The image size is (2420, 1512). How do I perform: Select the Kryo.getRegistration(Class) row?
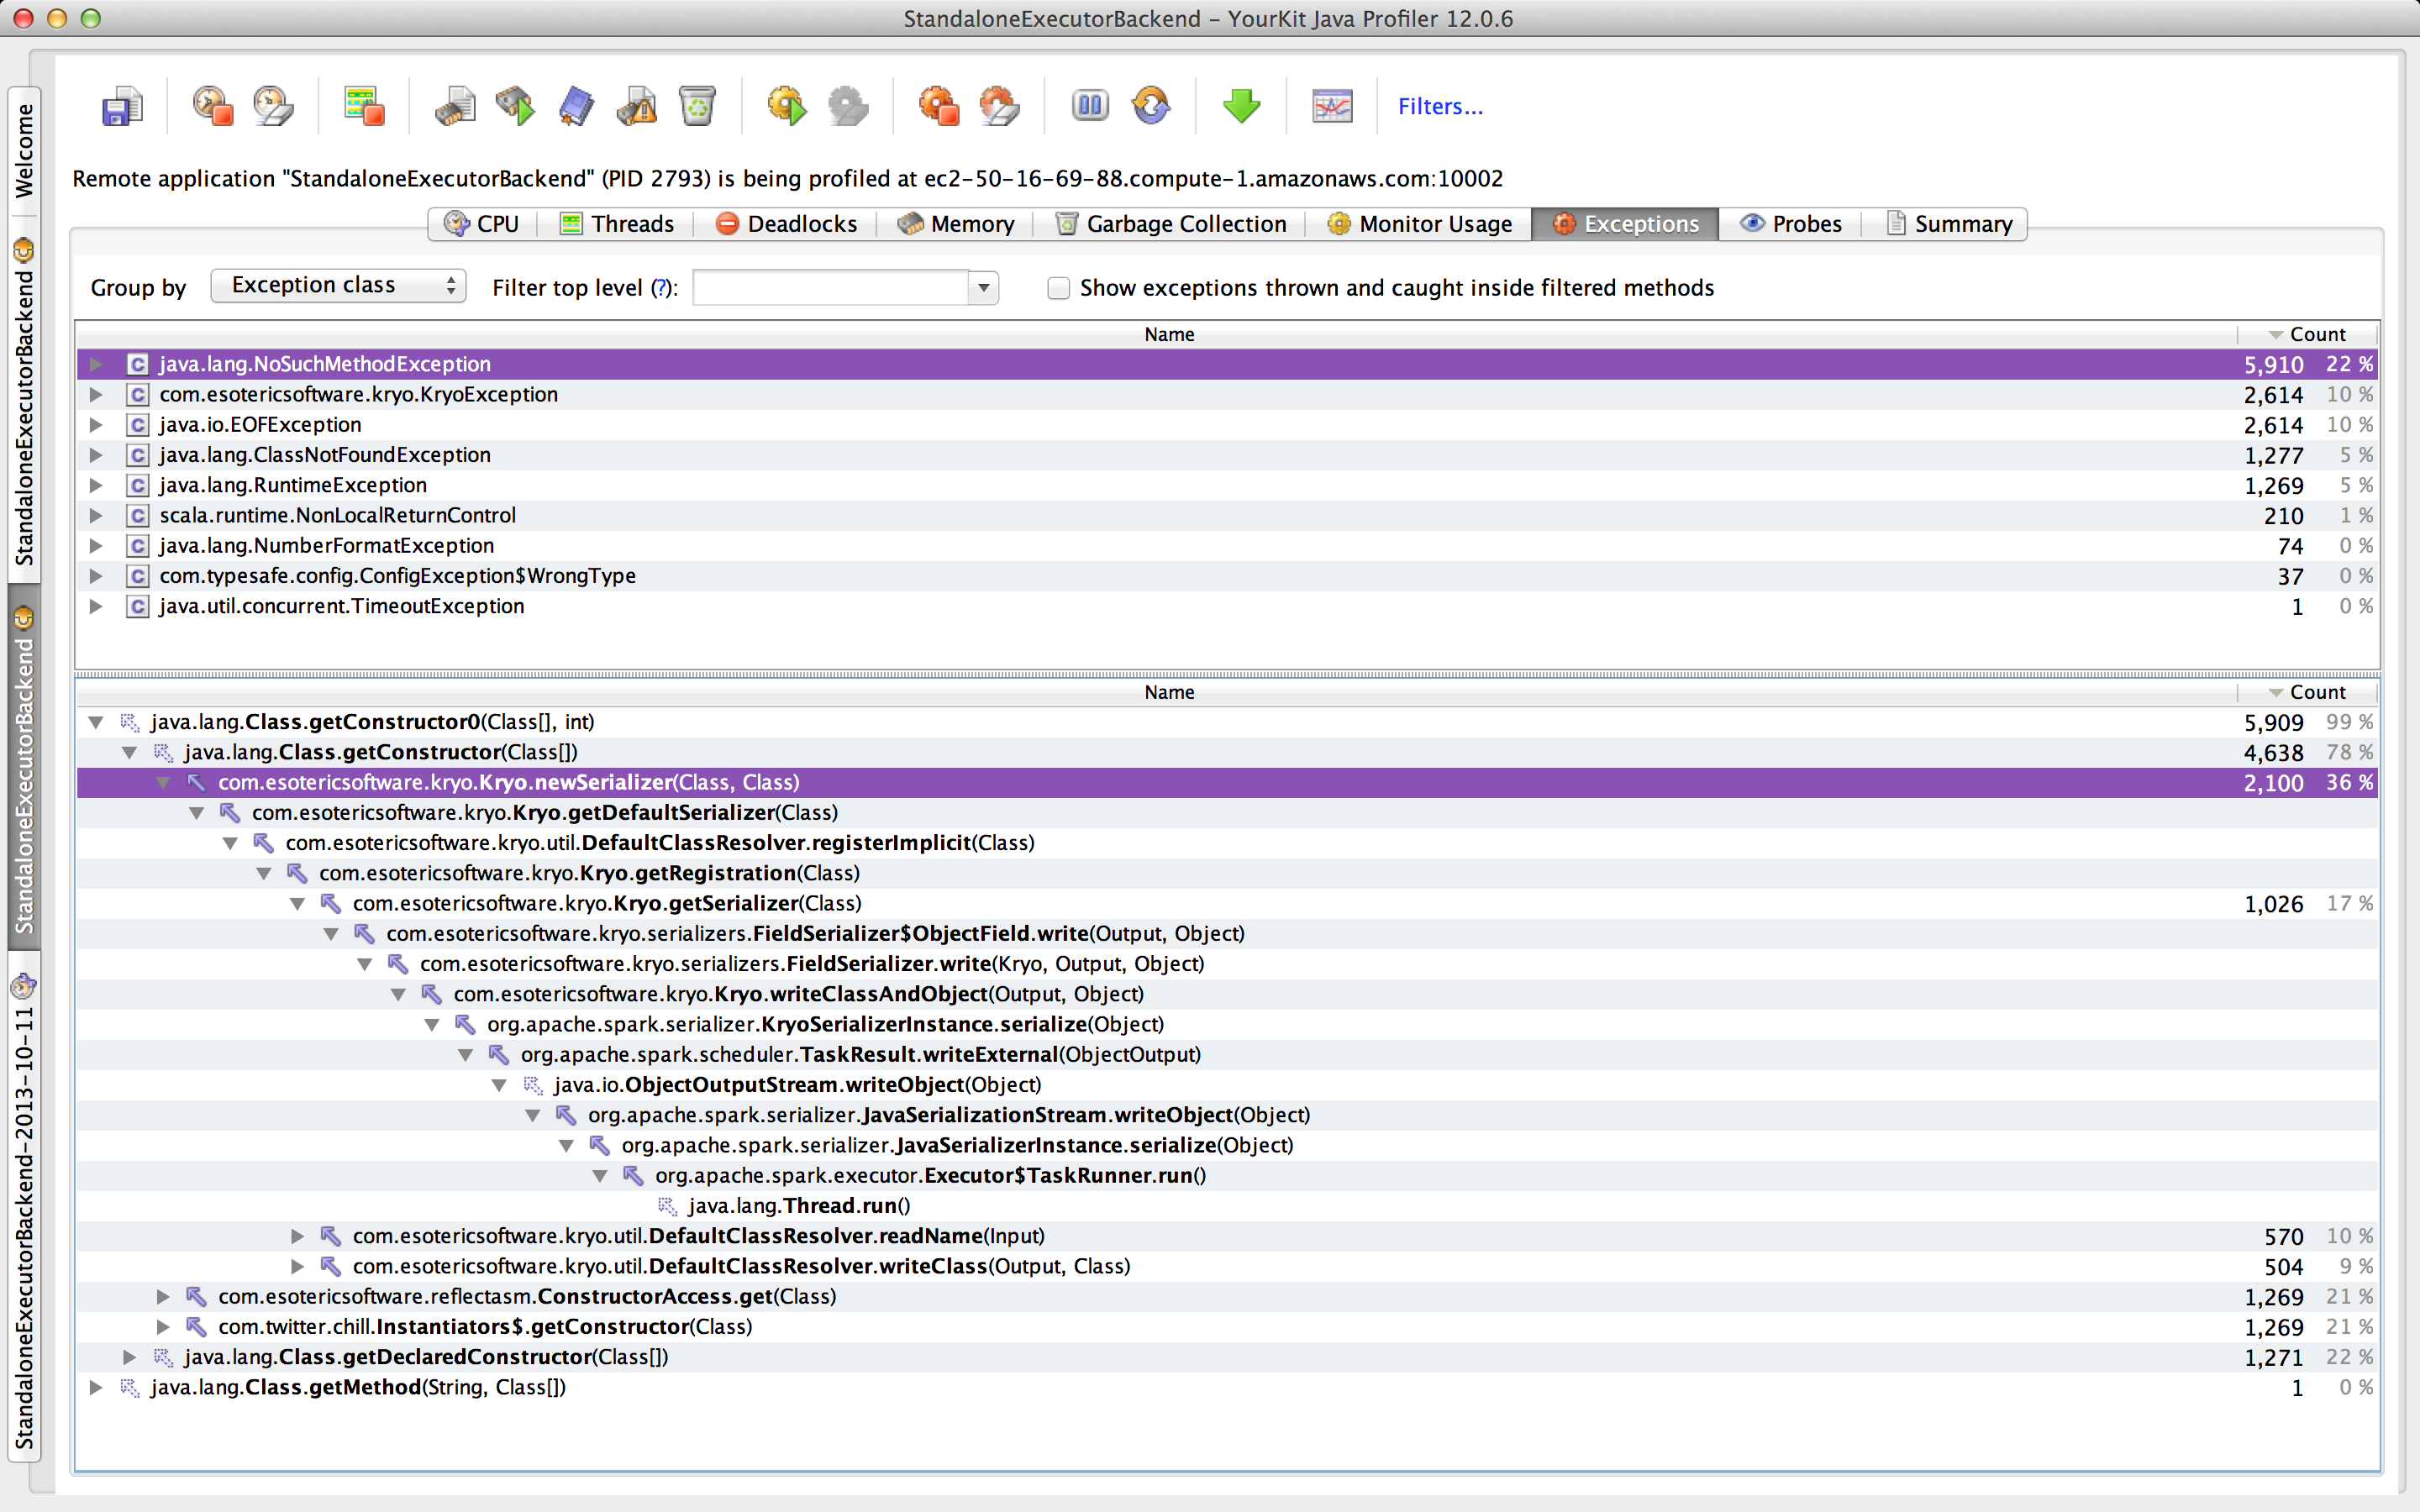[1227, 873]
